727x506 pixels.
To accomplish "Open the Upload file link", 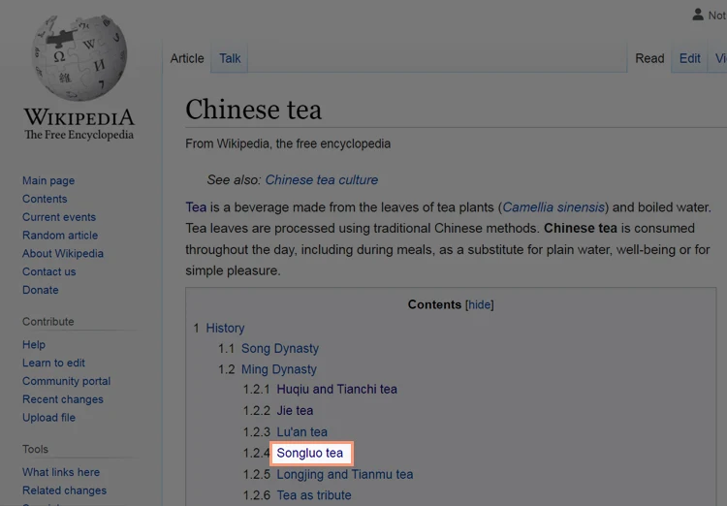I will point(48,418).
